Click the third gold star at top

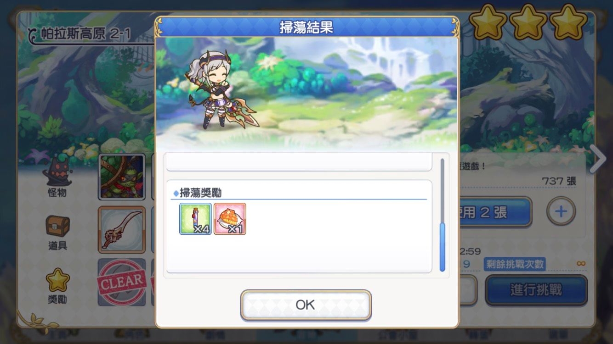point(568,22)
